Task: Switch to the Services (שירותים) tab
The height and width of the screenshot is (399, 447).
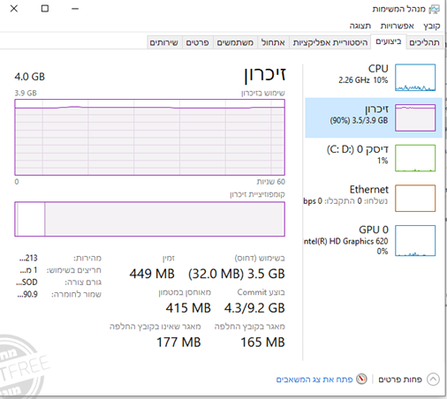Action: point(164,42)
